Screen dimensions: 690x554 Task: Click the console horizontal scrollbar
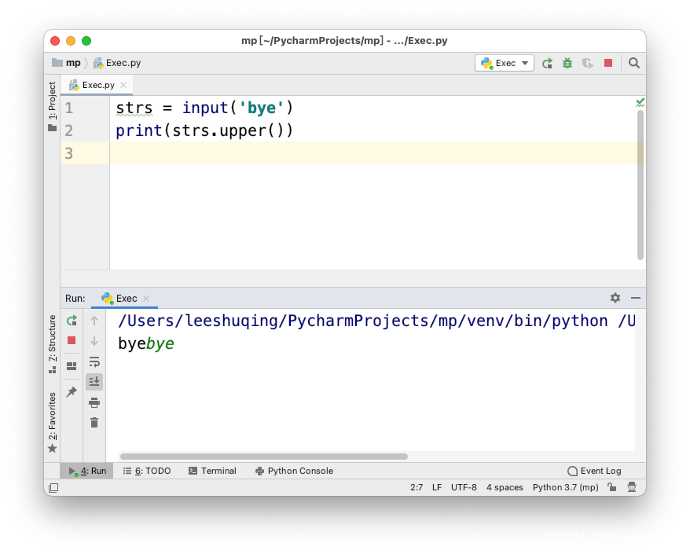tap(264, 457)
